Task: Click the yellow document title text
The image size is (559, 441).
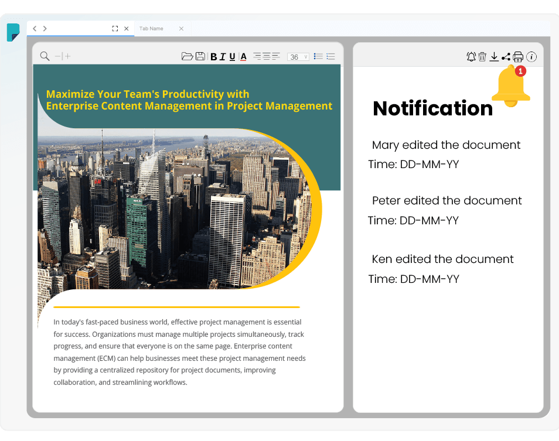Action: [x=189, y=100]
